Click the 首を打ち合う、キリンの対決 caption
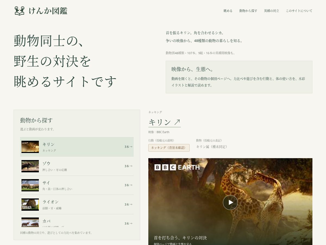Viewport: 326px width, 245px height. (180, 238)
